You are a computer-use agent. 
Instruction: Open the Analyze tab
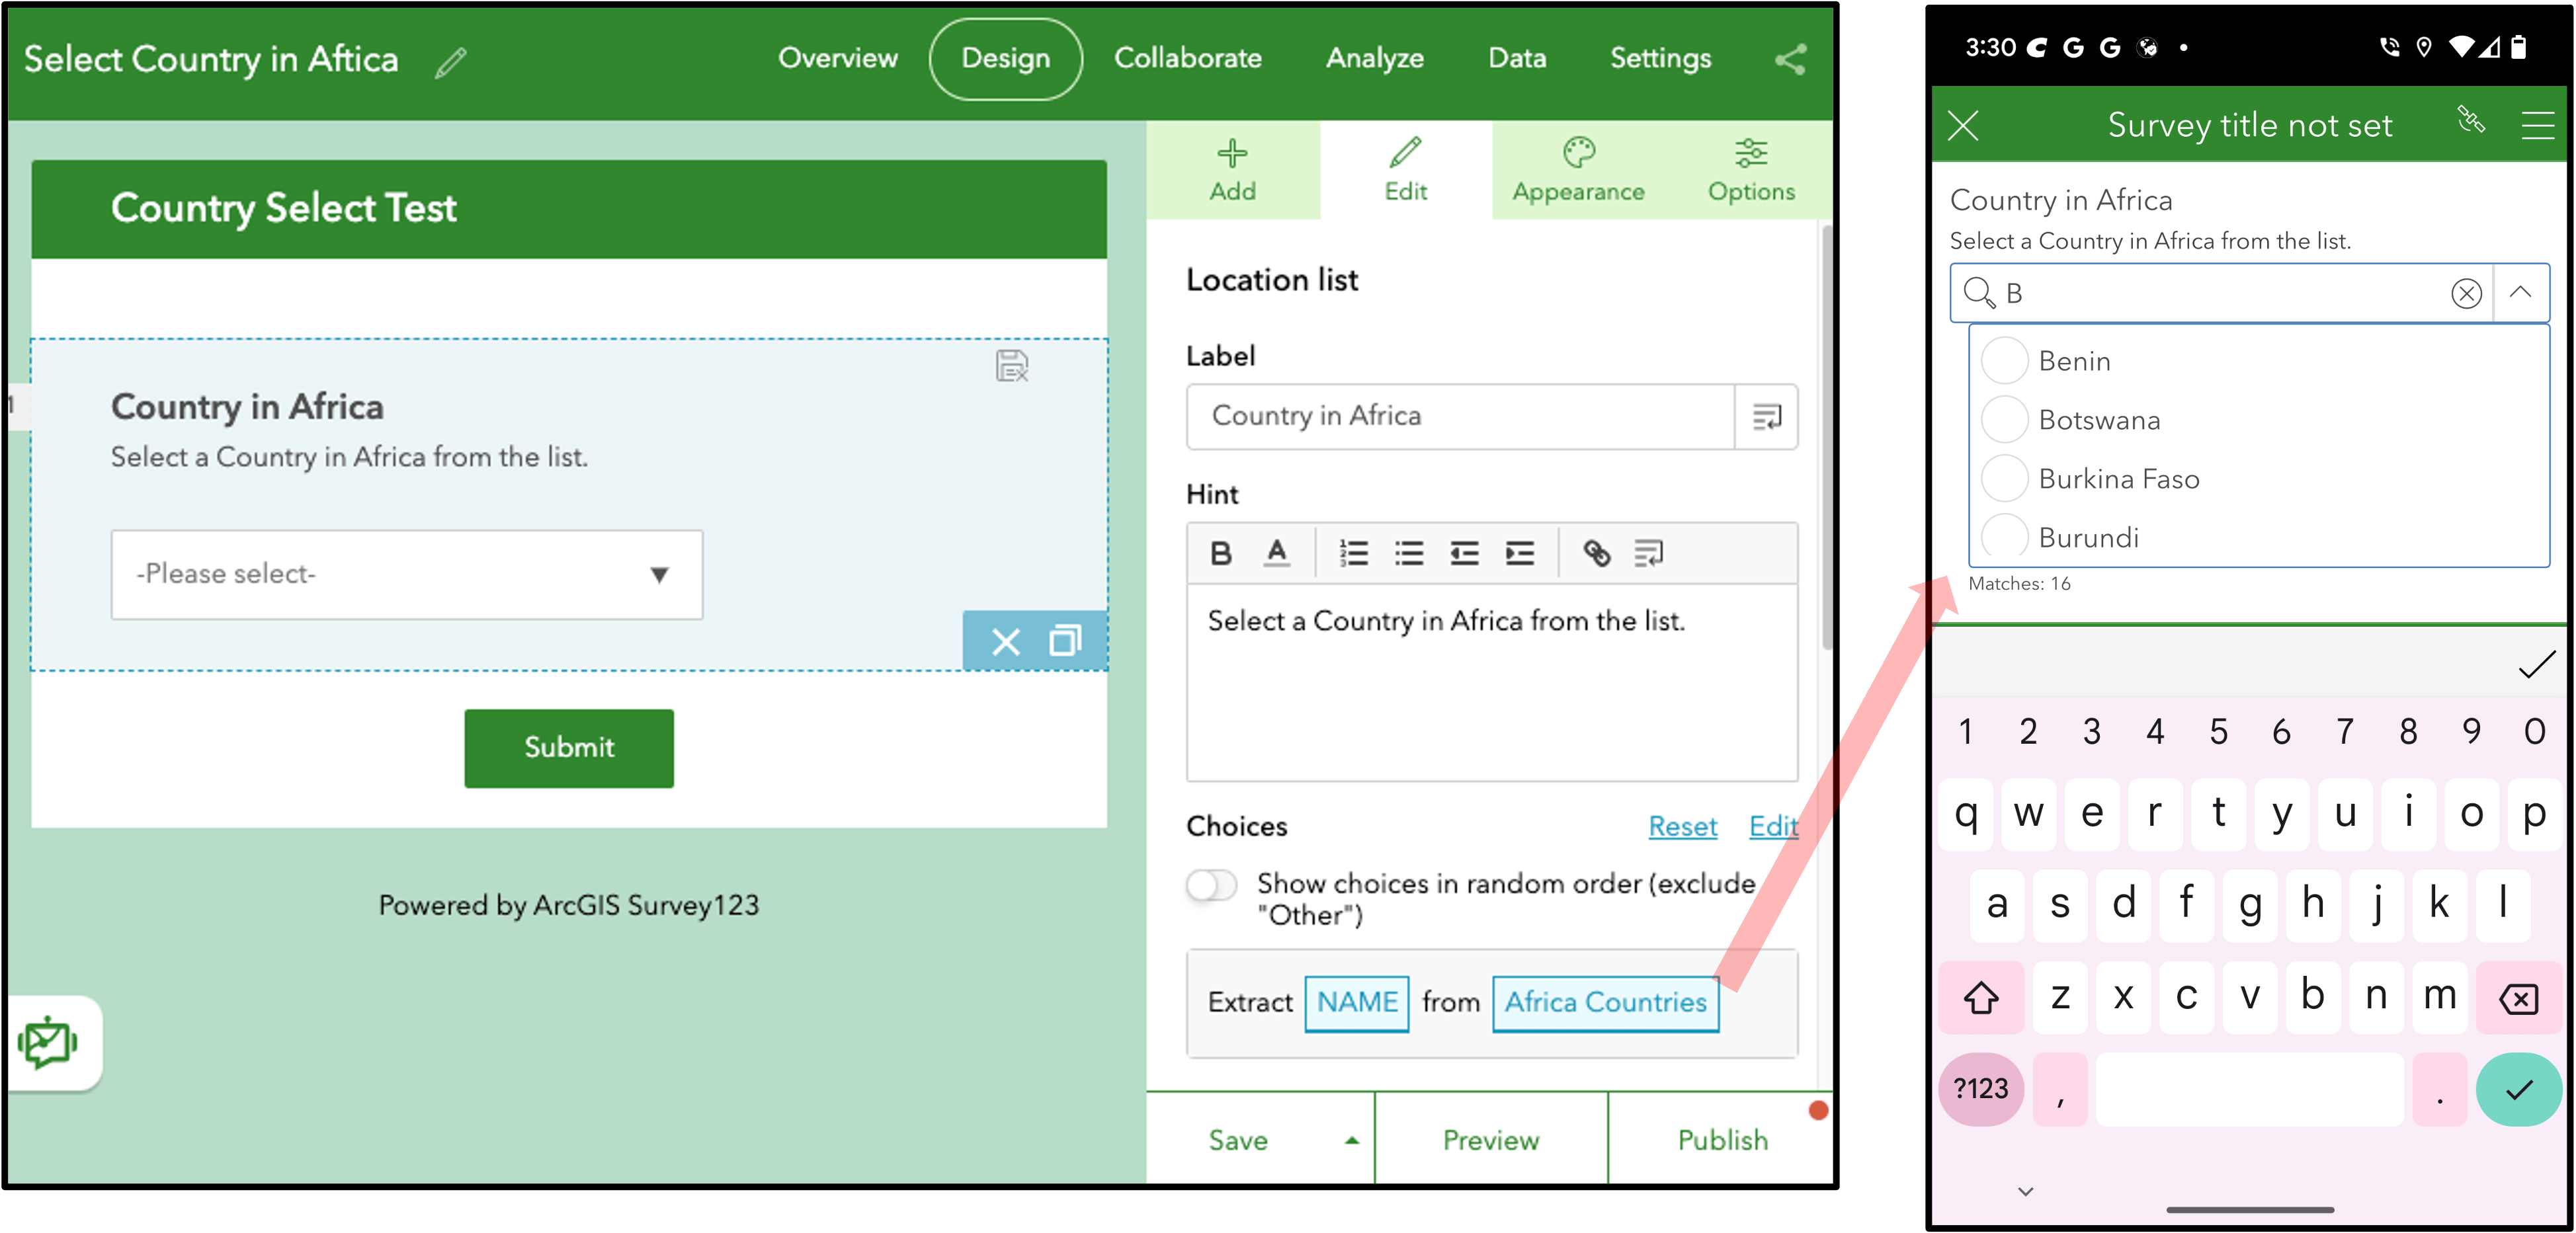click(x=1374, y=59)
